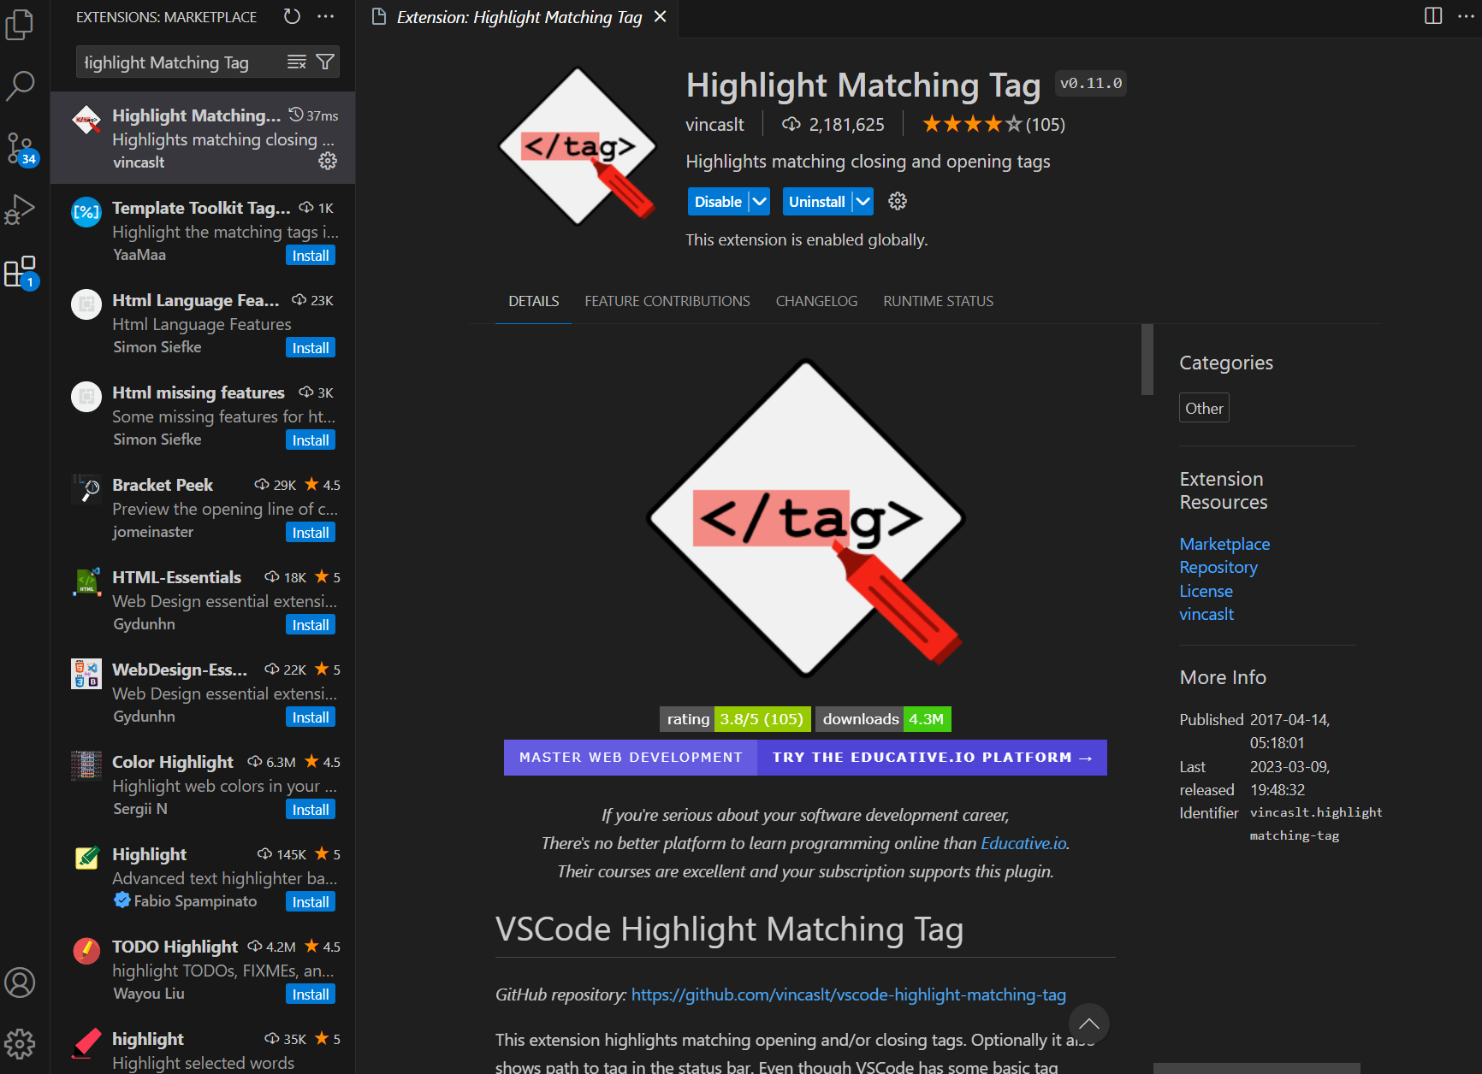Click the manage gear next to Uninstall

(898, 201)
